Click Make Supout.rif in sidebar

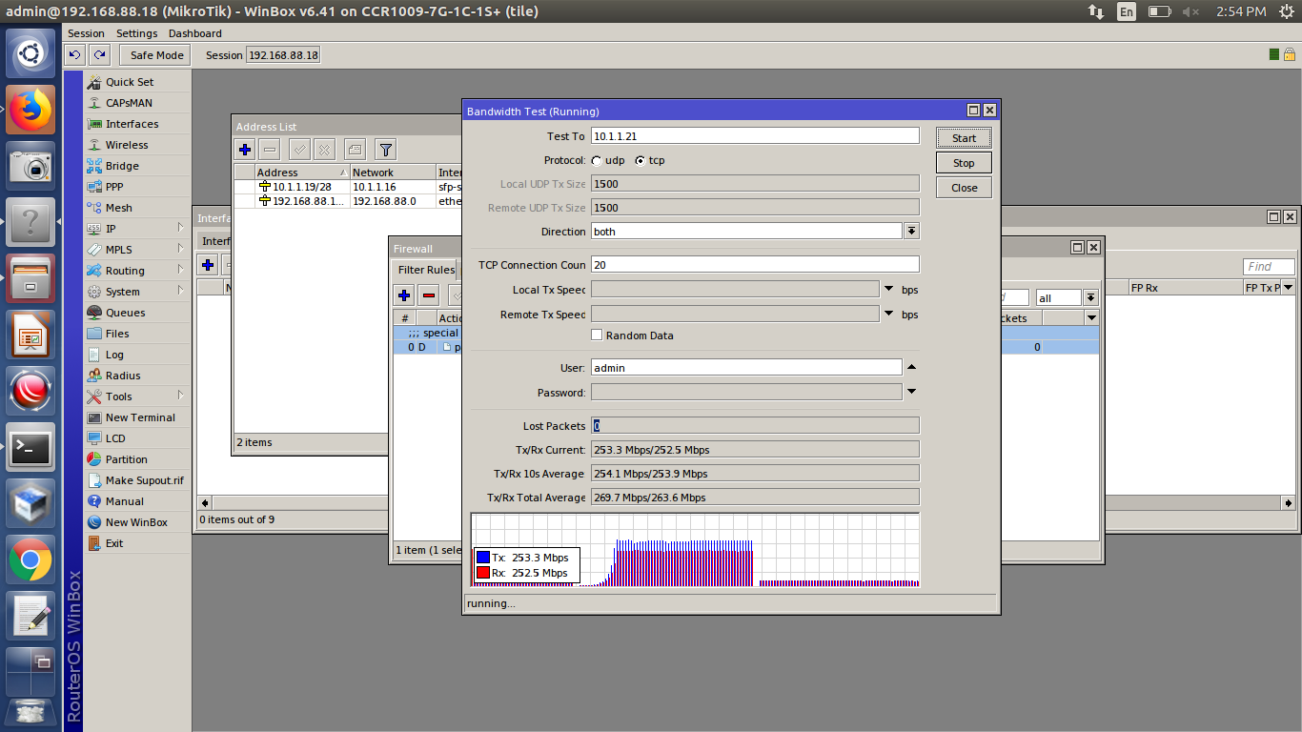[144, 480]
